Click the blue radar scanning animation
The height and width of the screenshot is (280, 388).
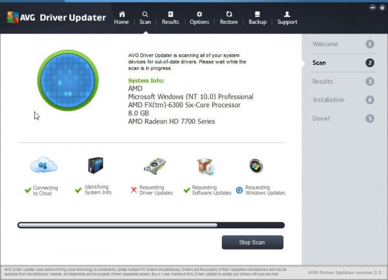(68, 80)
